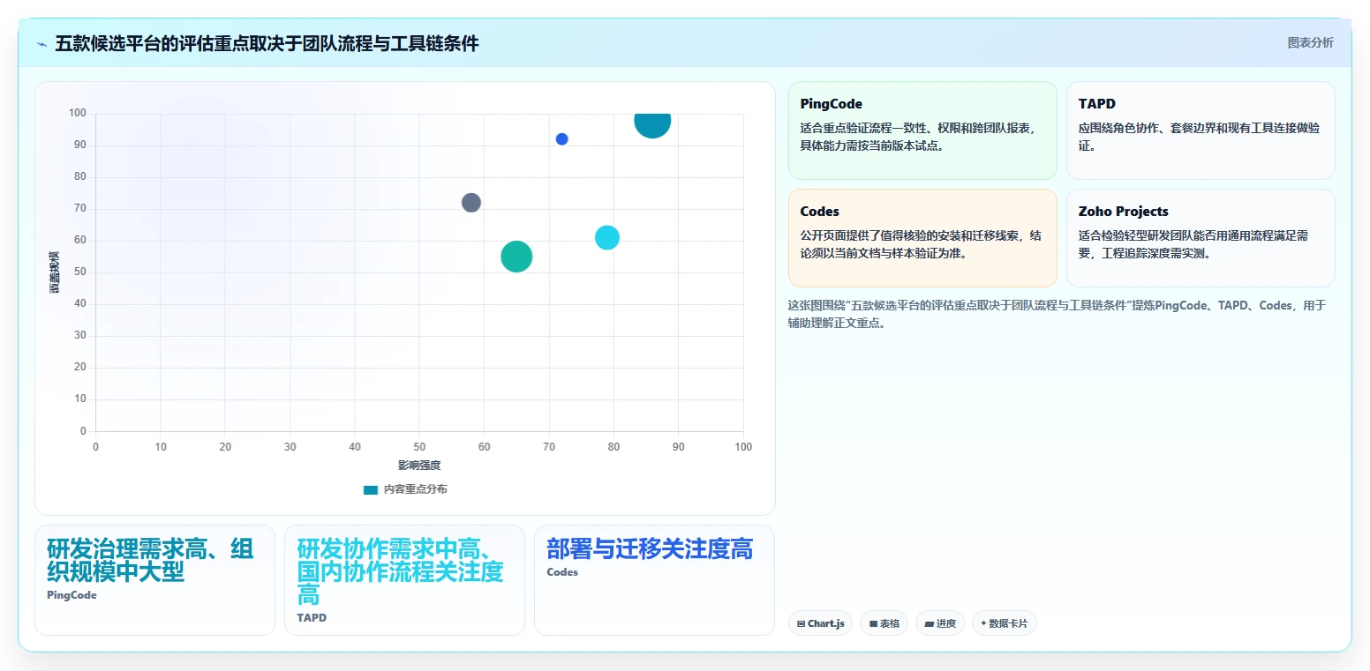Toggle the 内容重点分布 legend color swatch
Image resolution: width=1370 pixels, height=671 pixels.
tap(371, 489)
